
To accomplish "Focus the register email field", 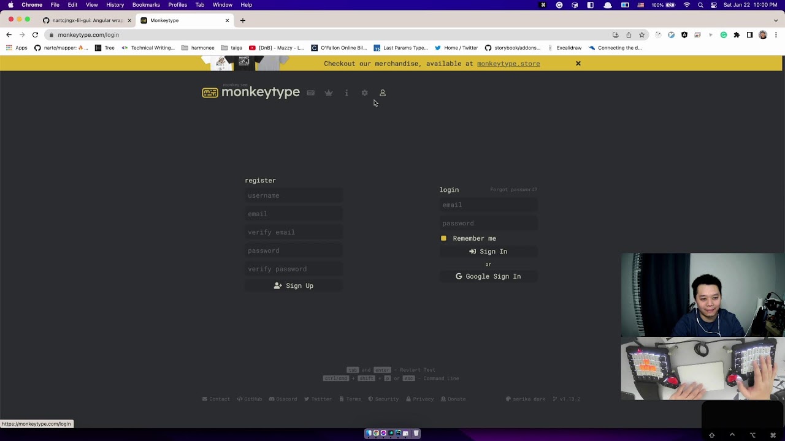I will [294, 214].
